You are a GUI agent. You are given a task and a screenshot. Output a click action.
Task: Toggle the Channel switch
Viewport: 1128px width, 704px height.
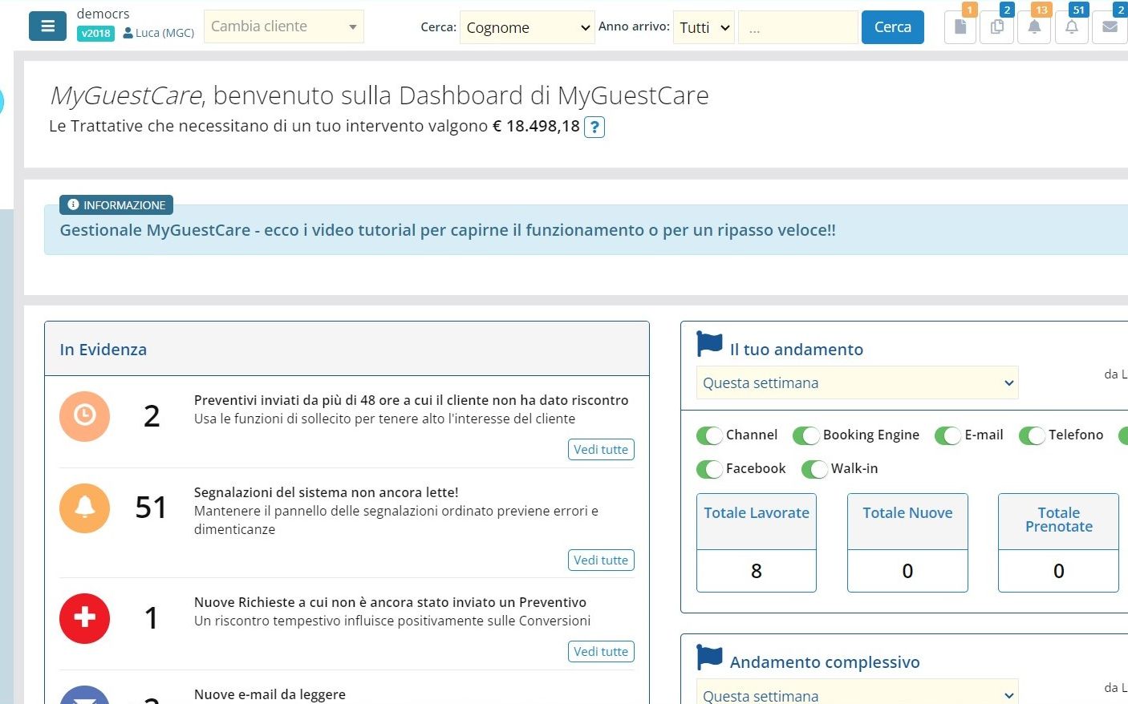pyautogui.click(x=709, y=435)
